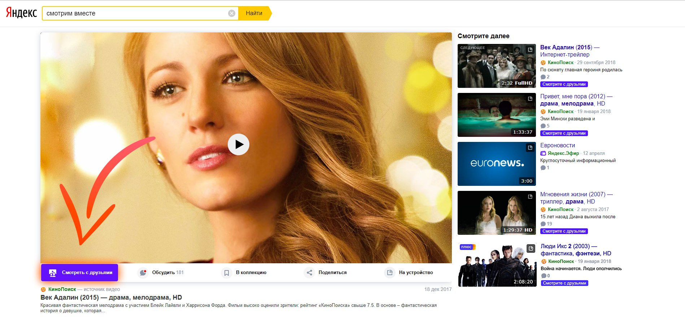
Task: Click the КиноПоиск icon beside 2 августа 2017
Action: coord(543,210)
